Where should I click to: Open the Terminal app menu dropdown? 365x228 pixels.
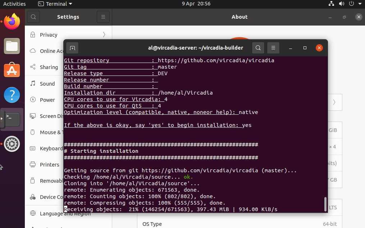pos(55,4)
